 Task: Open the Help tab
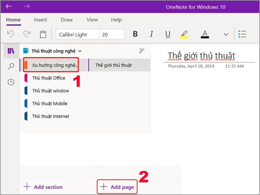(116, 20)
